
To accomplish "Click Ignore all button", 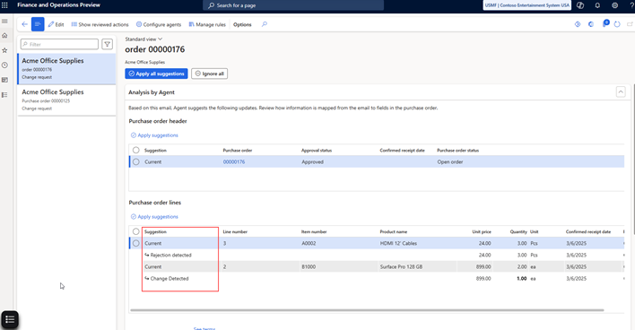I will pos(209,74).
